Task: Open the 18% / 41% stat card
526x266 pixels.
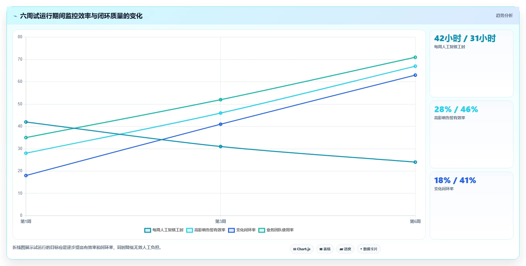Action: [x=472, y=206]
